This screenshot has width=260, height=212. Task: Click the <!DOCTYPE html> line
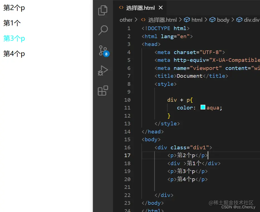pyautogui.click(x=165, y=28)
